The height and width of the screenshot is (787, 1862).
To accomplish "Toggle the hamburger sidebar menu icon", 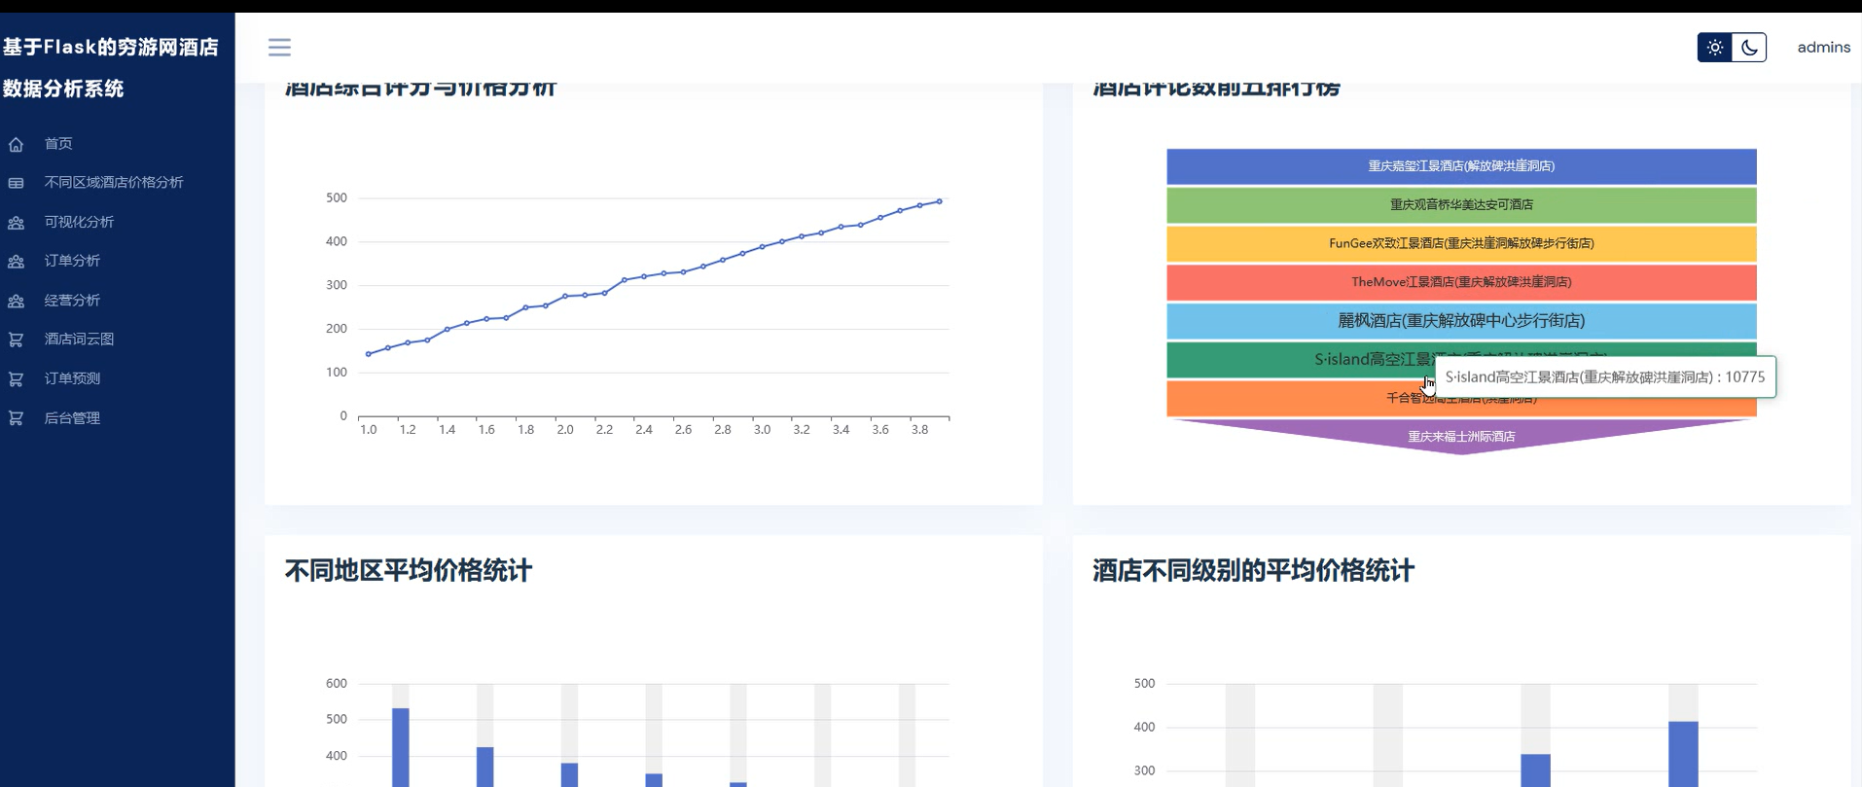I will tap(279, 47).
